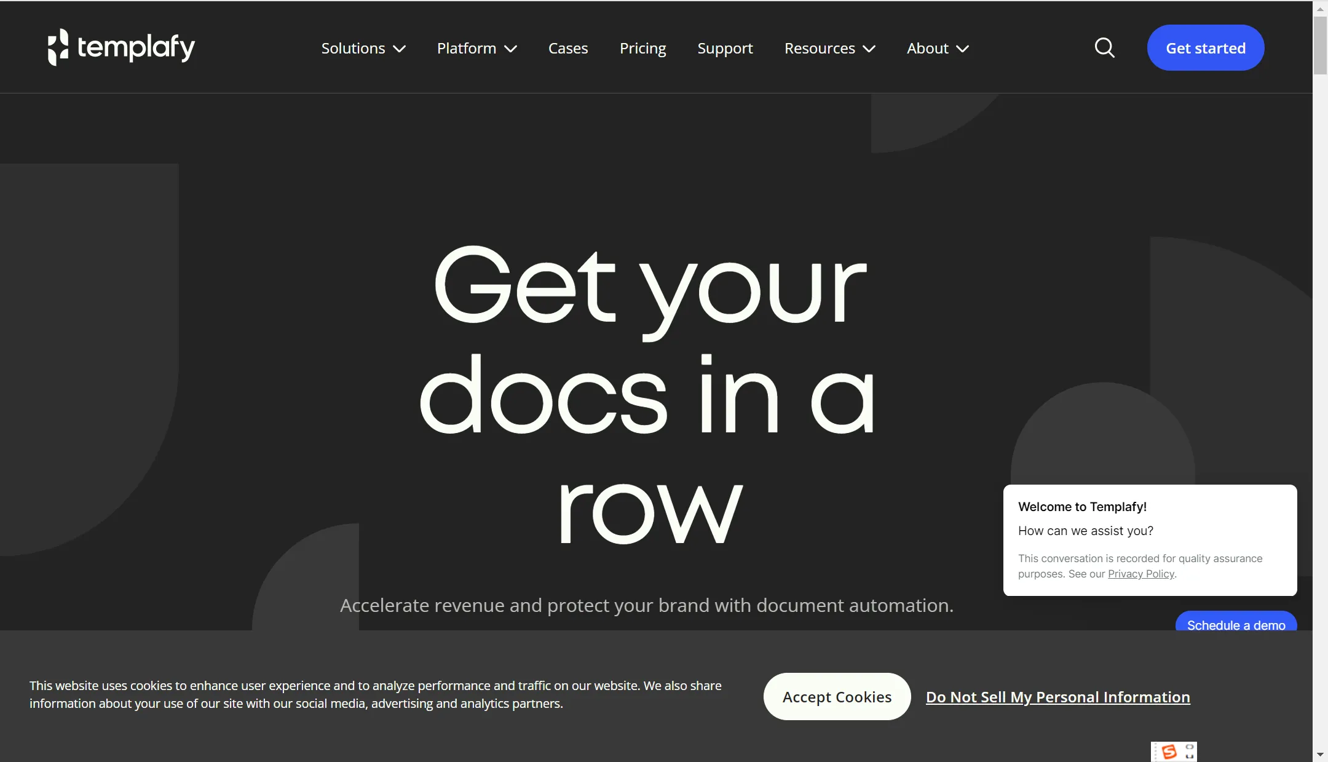Click the Templafy logo icon
This screenshot has width=1328, height=762.
[x=58, y=47]
